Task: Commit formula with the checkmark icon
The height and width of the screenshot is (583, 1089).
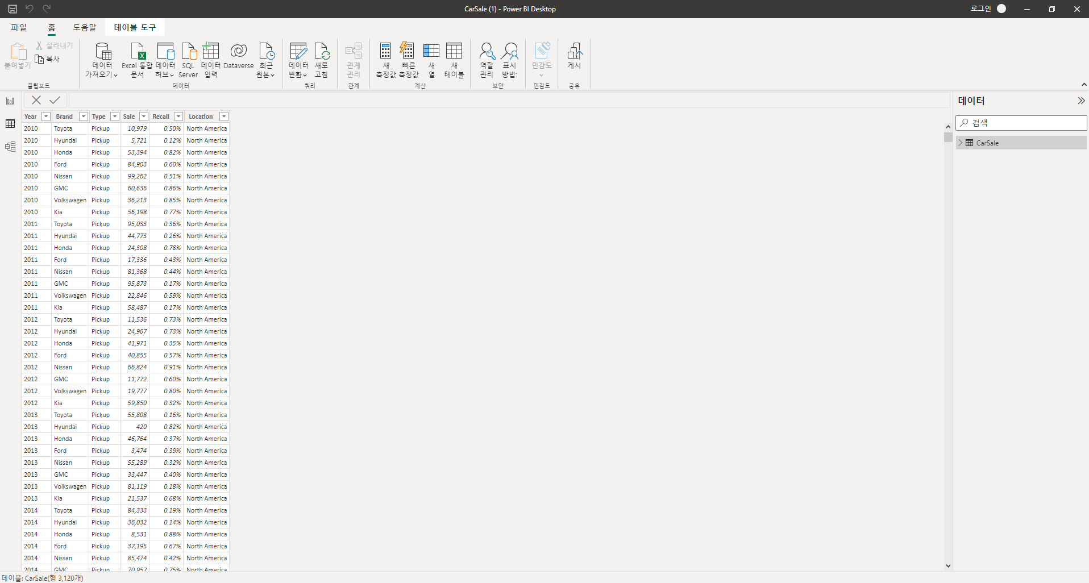Action: pos(55,100)
